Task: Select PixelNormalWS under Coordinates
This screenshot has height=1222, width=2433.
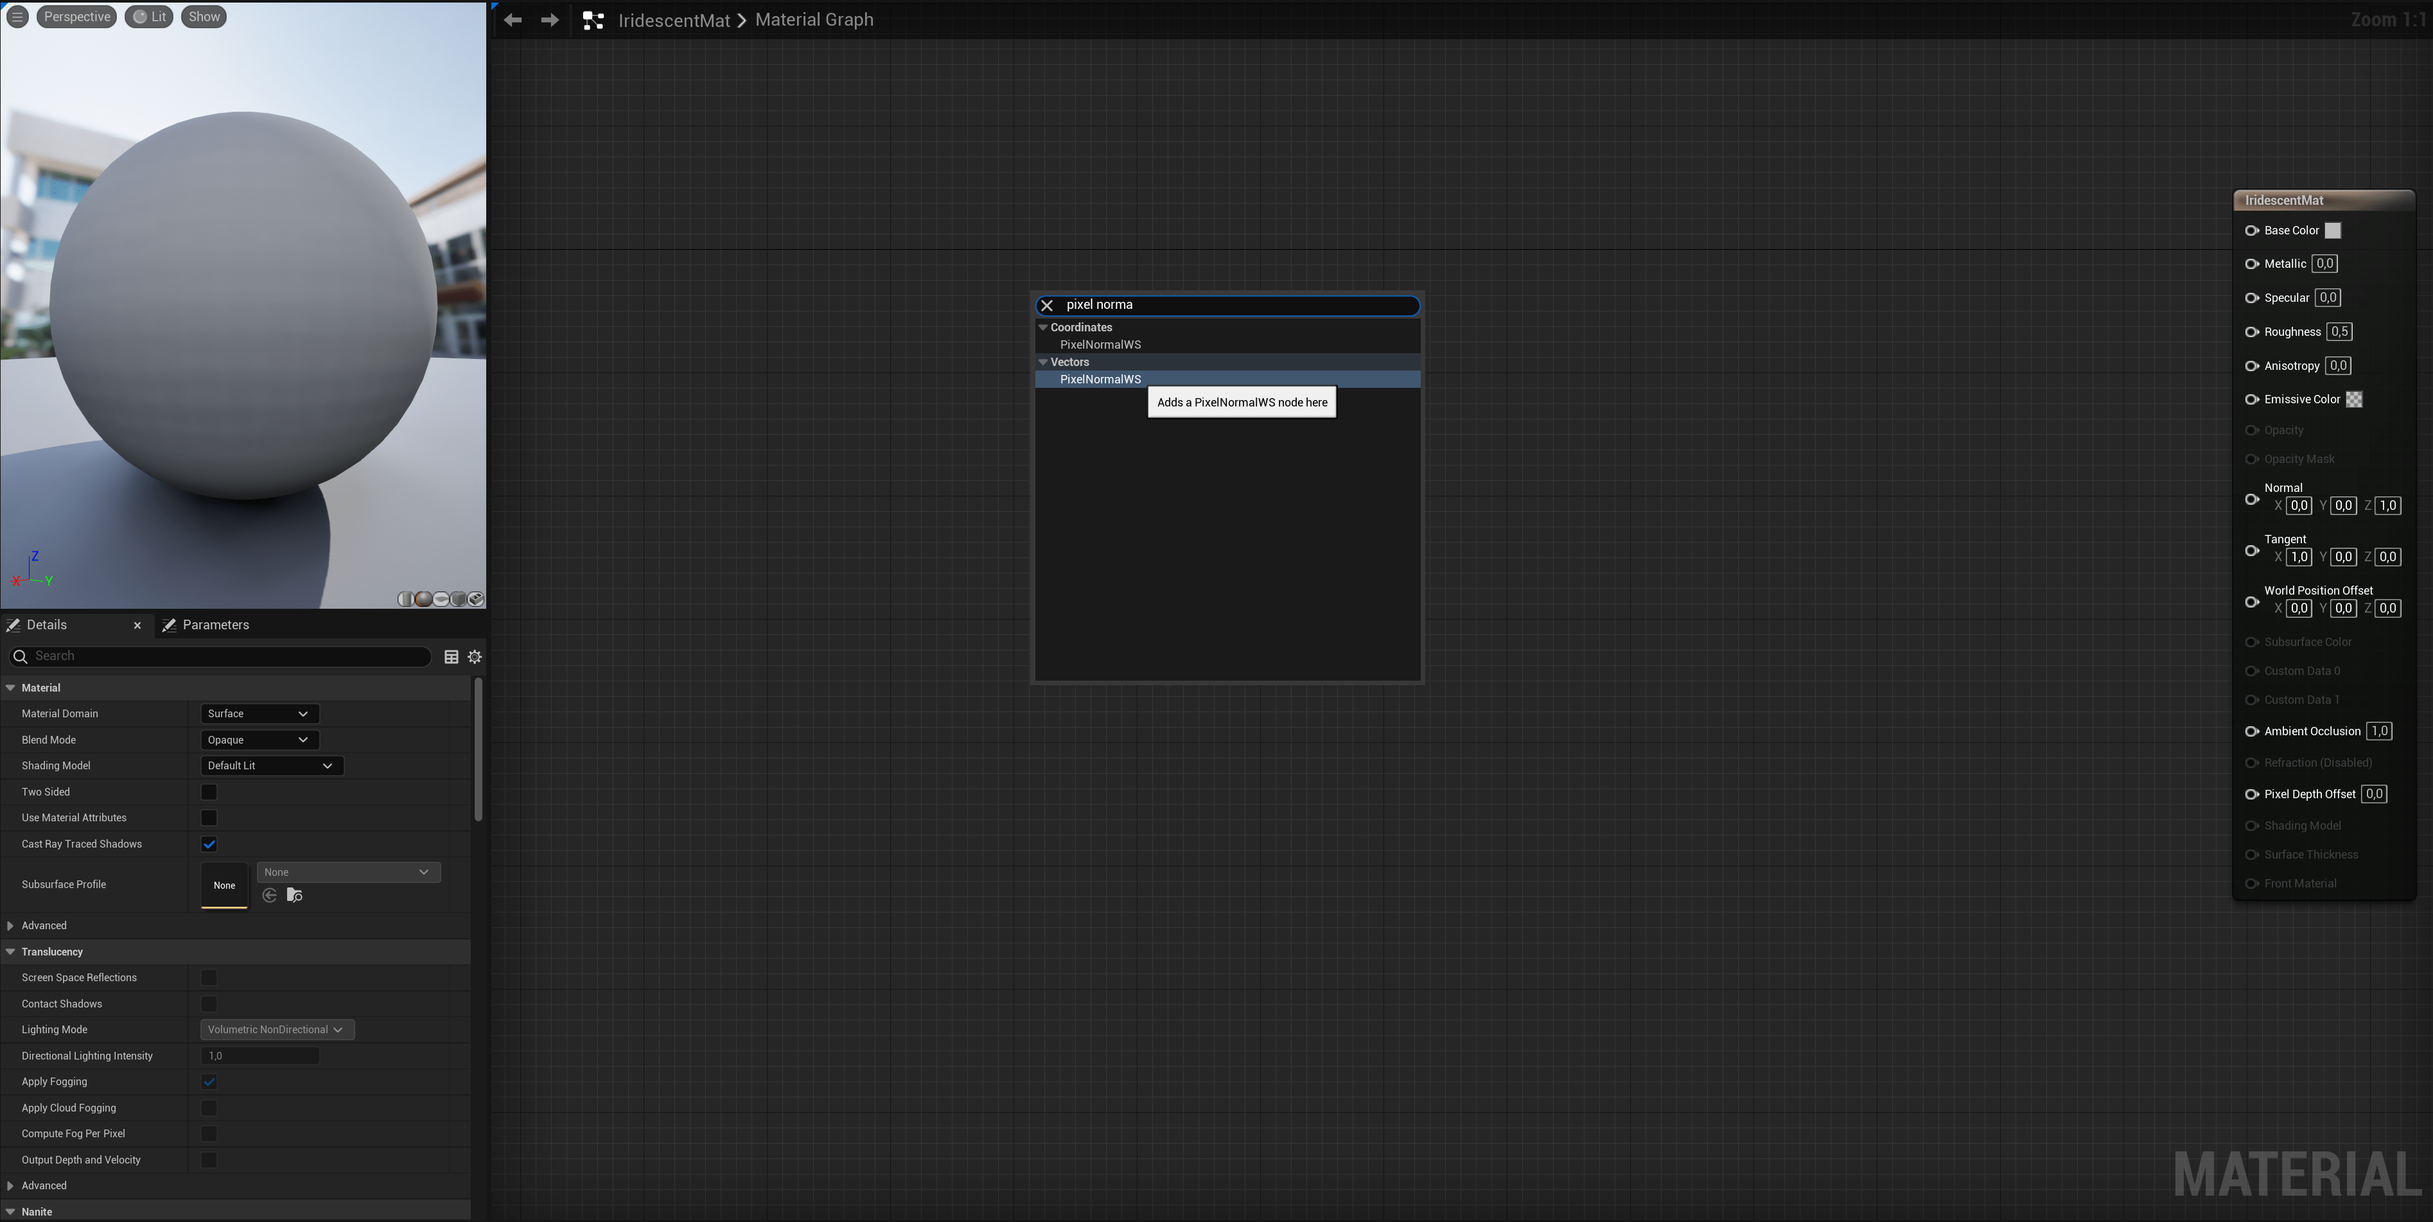Action: point(1100,345)
